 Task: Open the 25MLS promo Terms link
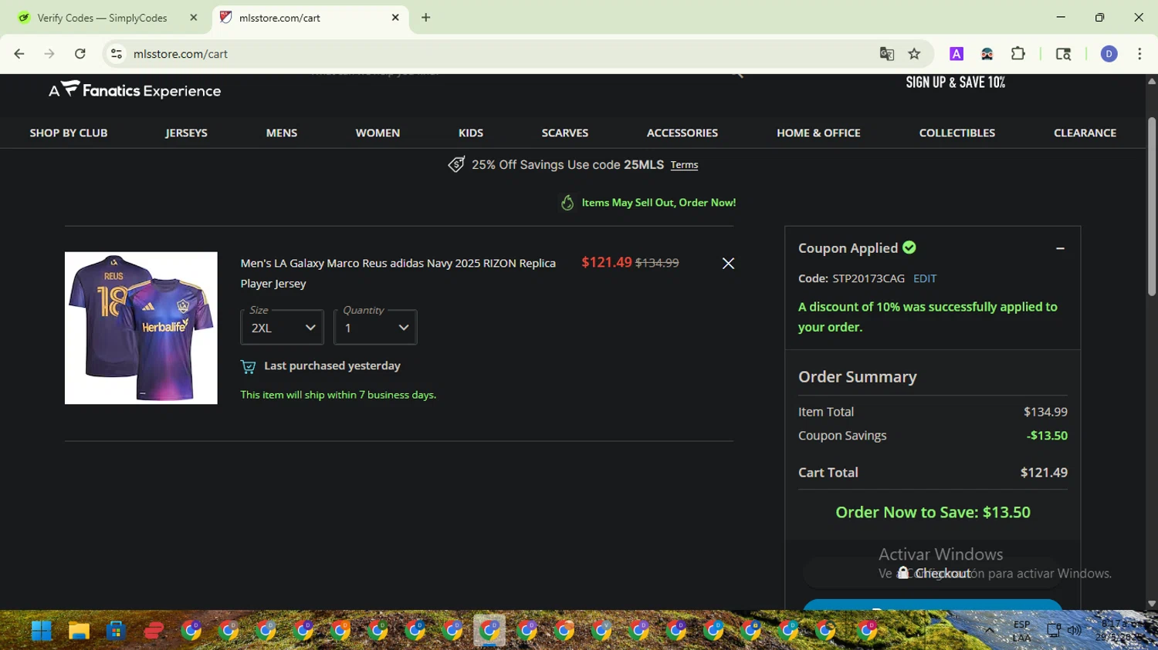[x=684, y=165]
